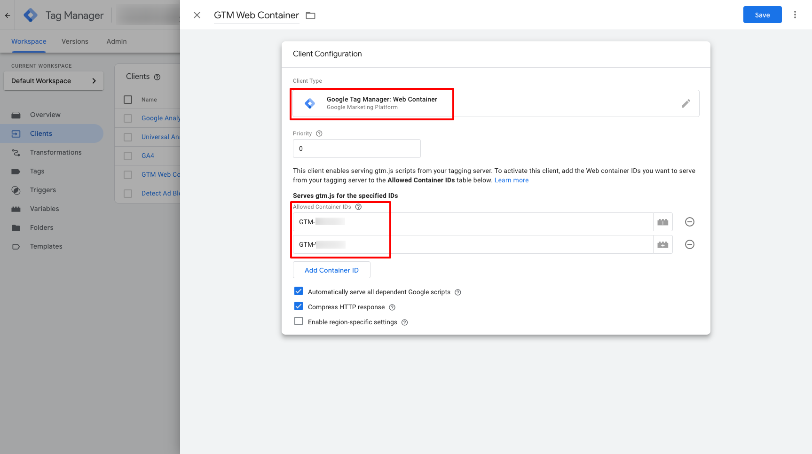Open the three-dot overflow menu
Screen dimensions: 812x454
coord(795,15)
